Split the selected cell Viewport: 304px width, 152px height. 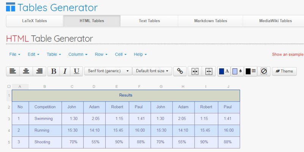[x=209, y=71]
